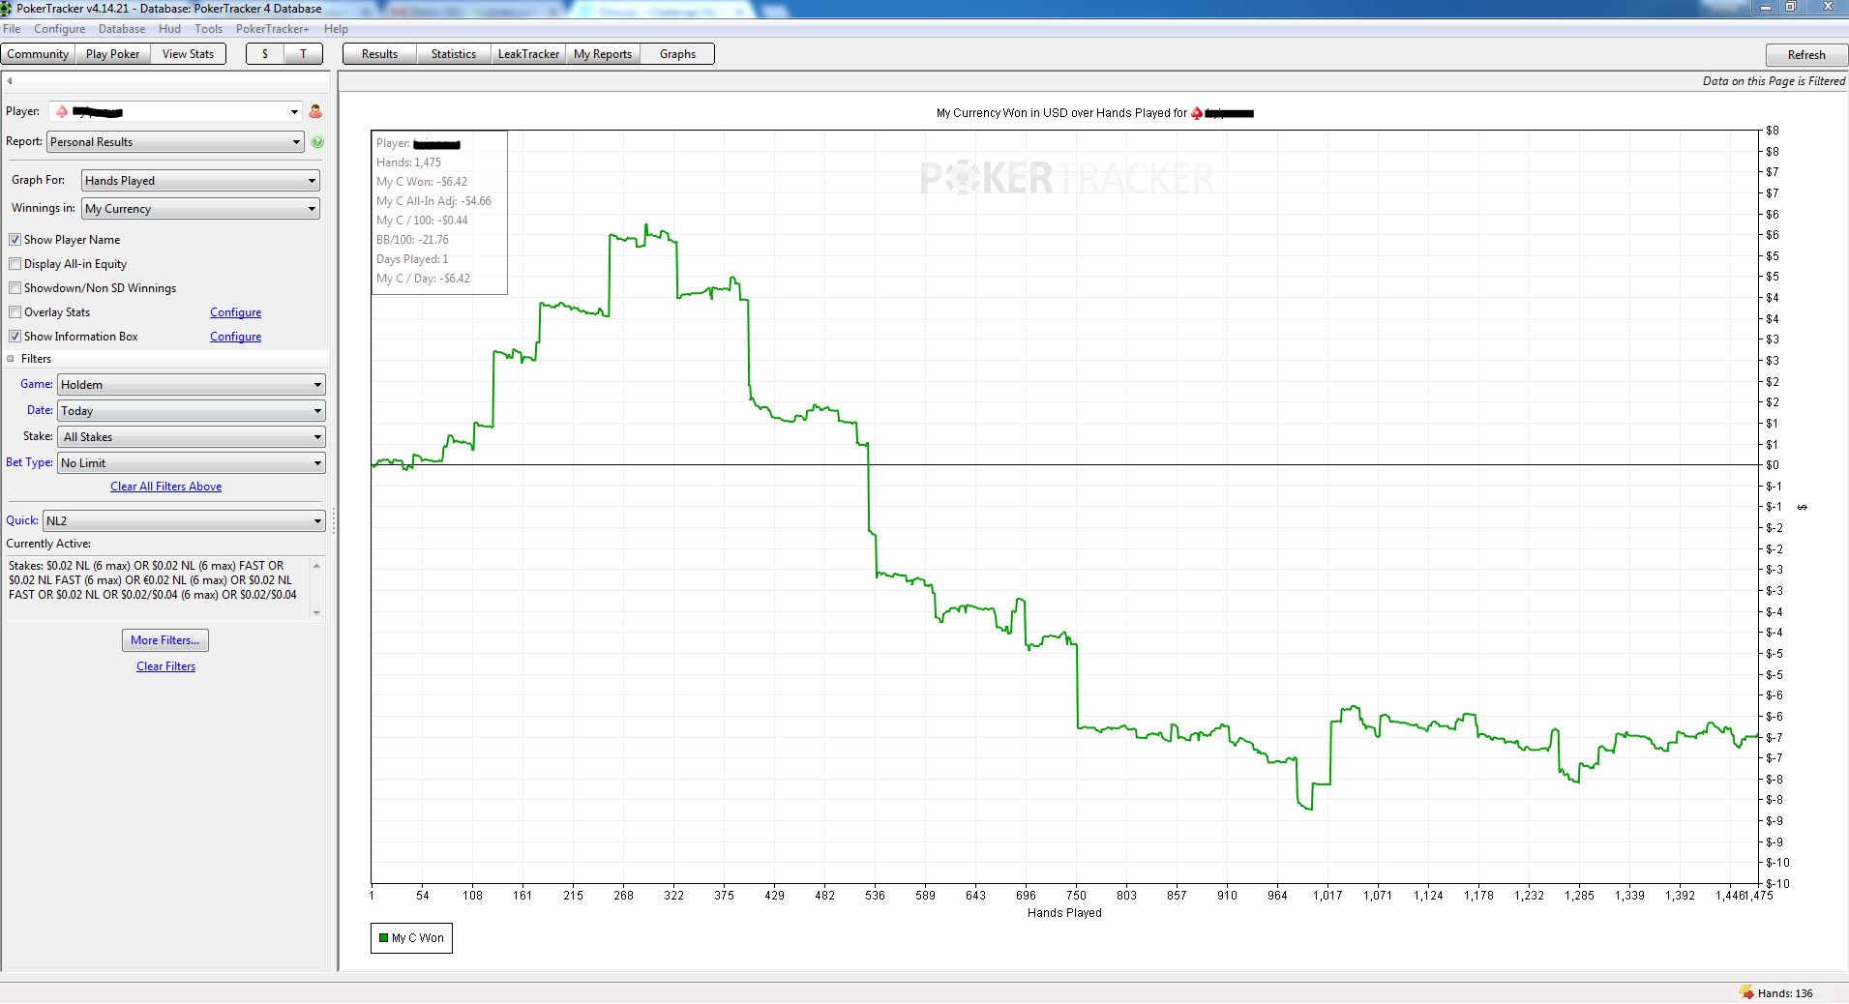The height and width of the screenshot is (1004, 1849).
Task: Open the Quick filter dropdown showing NL2
Action: [x=184, y=521]
